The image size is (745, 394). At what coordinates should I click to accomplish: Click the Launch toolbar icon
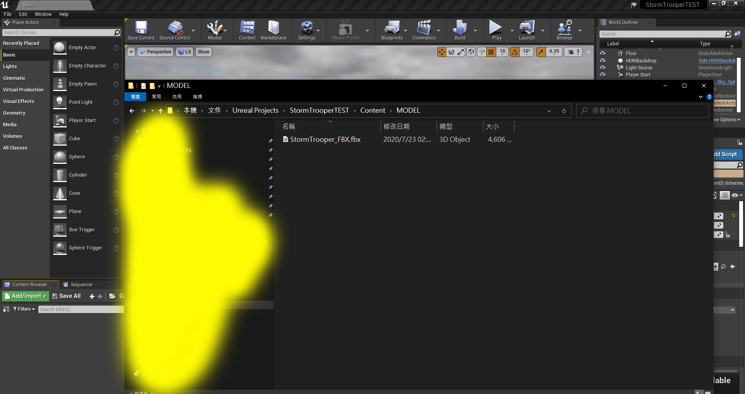tap(527, 30)
